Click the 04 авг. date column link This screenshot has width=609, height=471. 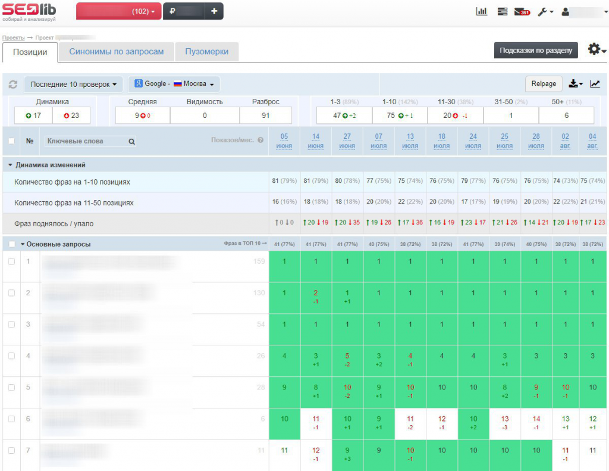(x=592, y=141)
